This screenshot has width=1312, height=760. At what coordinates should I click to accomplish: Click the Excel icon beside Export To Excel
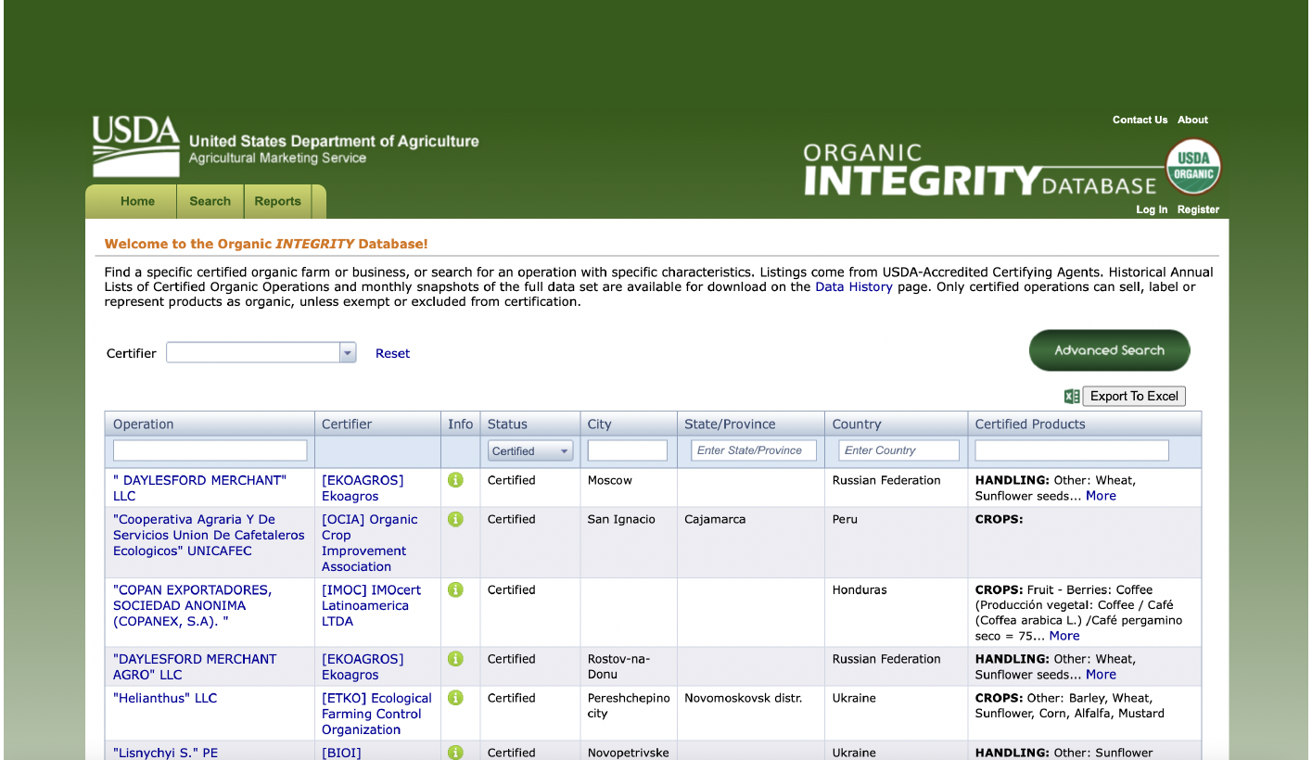1072,396
